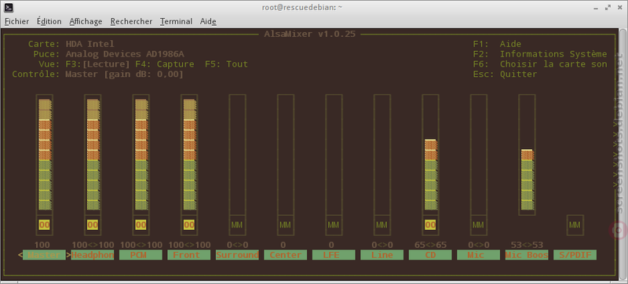Open the Fichier menu
The width and height of the screenshot is (628, 284).
point(16,21)
